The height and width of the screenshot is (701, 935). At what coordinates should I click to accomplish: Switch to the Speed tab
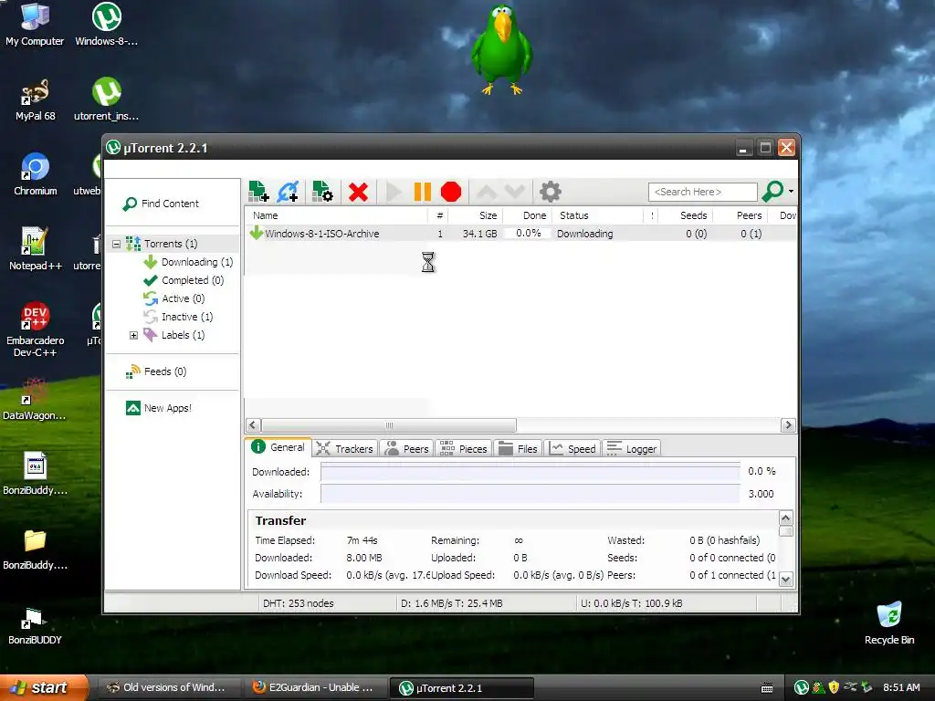coord(573,449)
